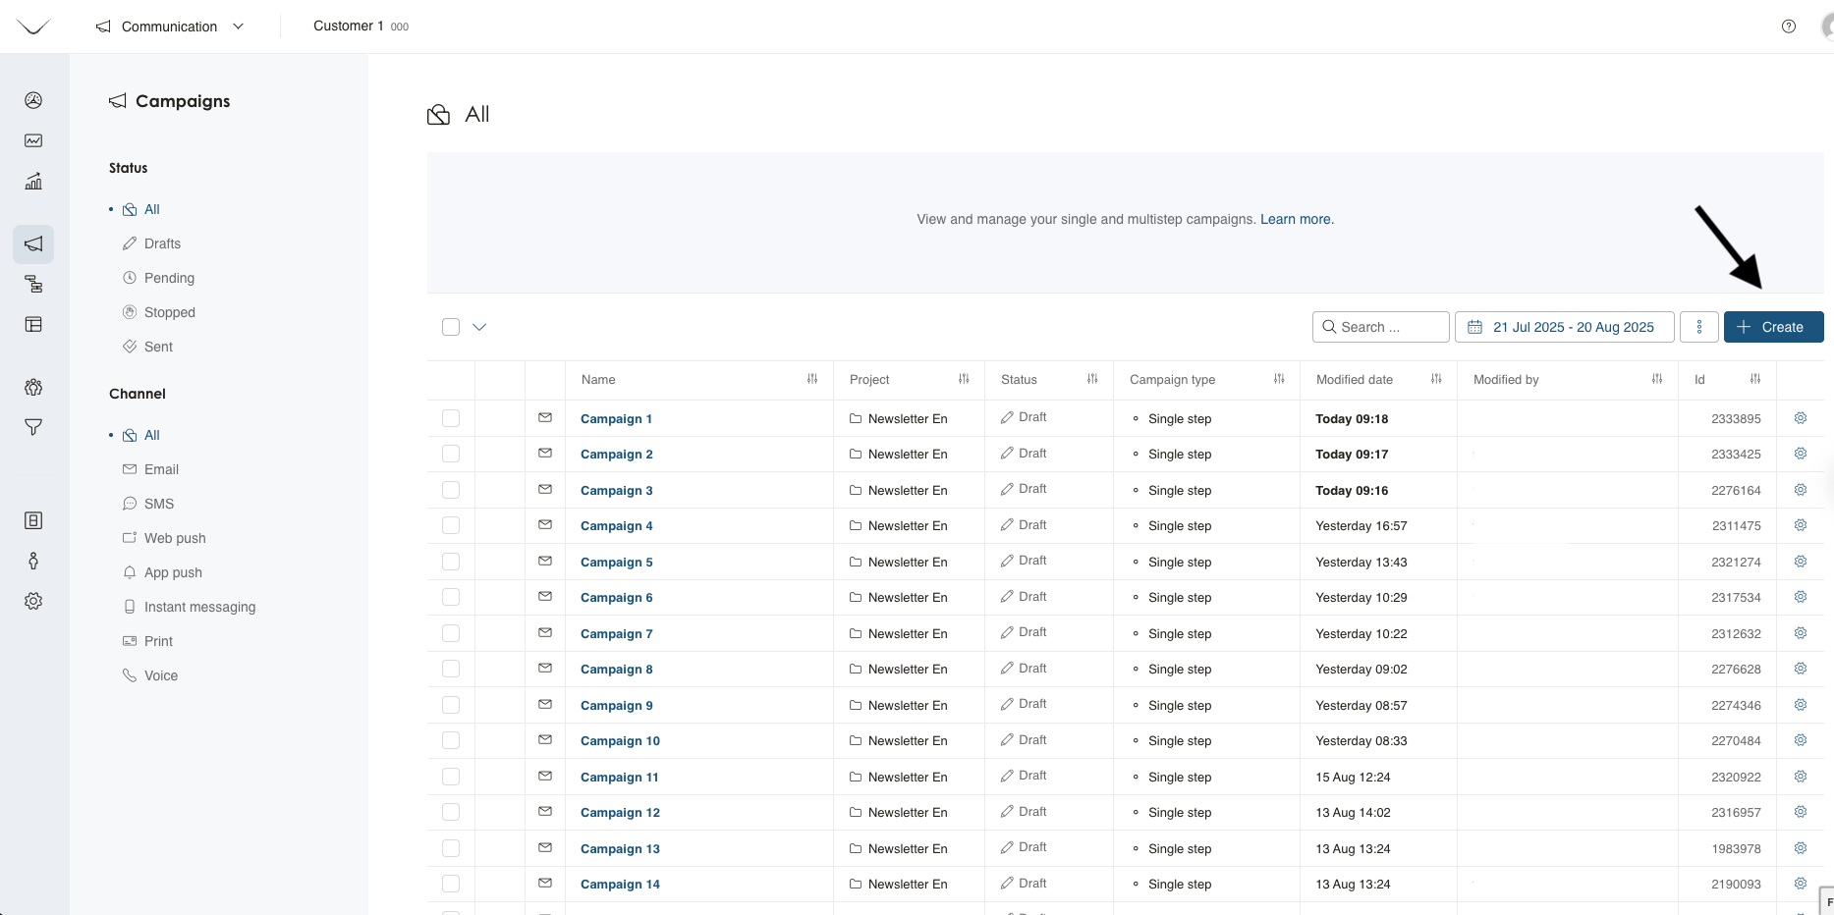Check the select-all checkbox above table

tap(451, 327)
